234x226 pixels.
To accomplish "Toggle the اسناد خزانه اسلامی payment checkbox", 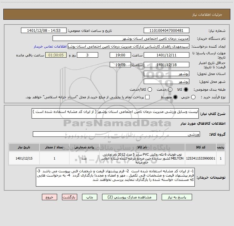I will click(x=147, y=97).
